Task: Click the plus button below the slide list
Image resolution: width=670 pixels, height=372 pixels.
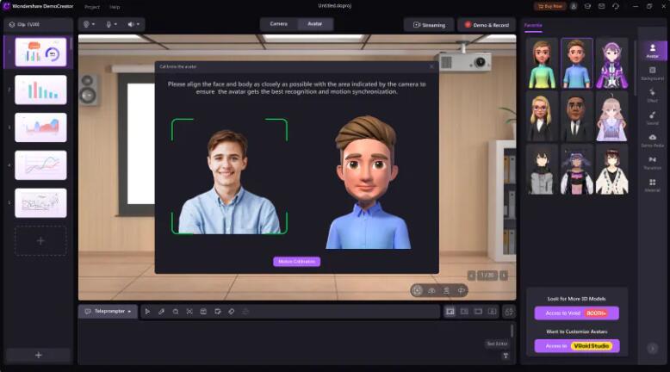Action: pos(39,355)
